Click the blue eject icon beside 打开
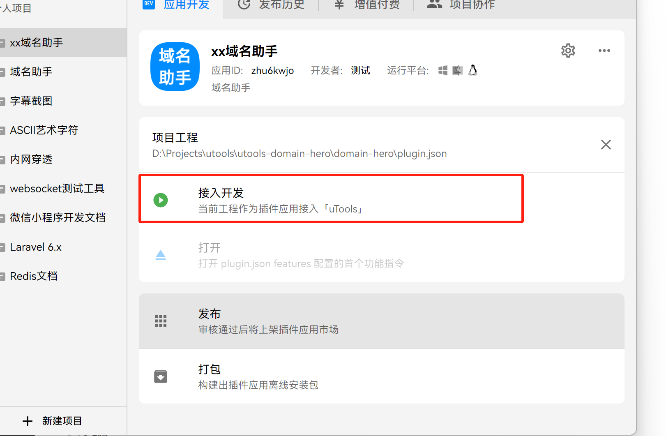The height and width of the screenshot is (436, 666). (161, 255)
